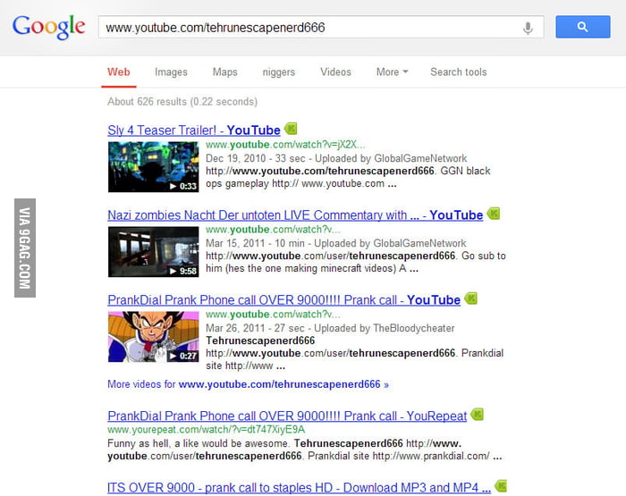Play the PrankDial 0:27 video thumbnail
Viewport: 626px width, 496px height.
coord(153,337)
